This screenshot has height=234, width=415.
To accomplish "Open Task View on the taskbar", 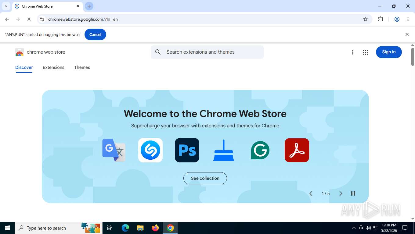I will (110, 228).
